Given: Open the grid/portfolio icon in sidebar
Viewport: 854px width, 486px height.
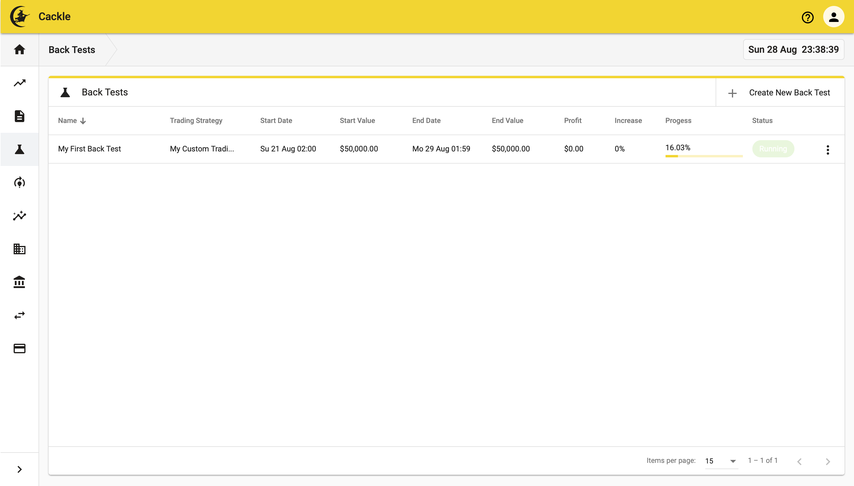Looking at the screenshot, I should [19, 249].
